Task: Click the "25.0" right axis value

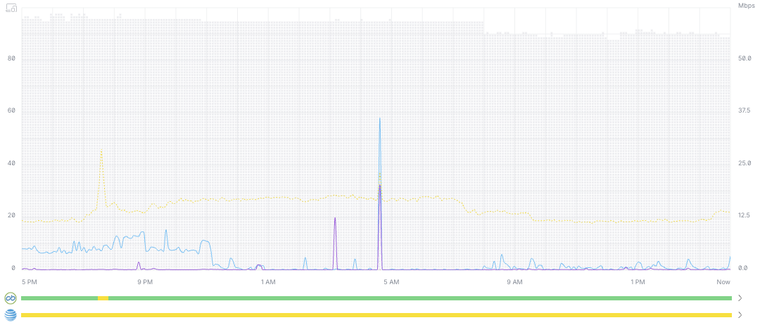Action: (744, 162)
